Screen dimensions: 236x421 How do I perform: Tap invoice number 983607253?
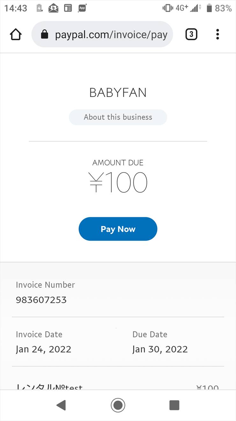click(x=41, y=300)
